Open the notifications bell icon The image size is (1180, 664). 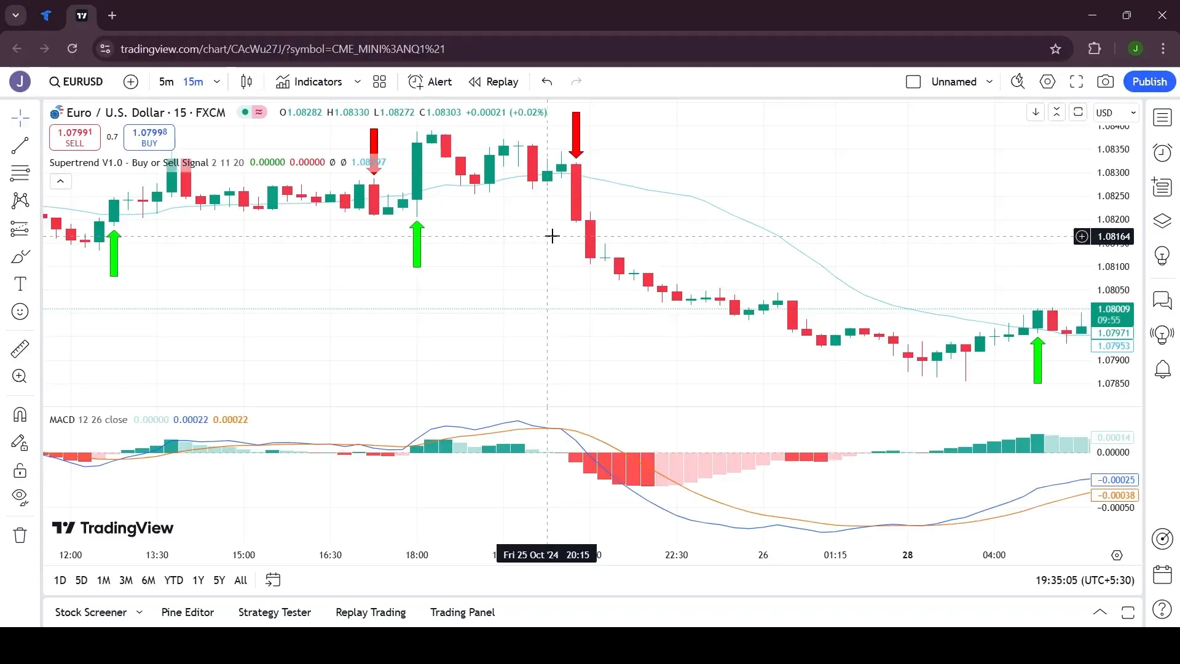point(1162,369)
